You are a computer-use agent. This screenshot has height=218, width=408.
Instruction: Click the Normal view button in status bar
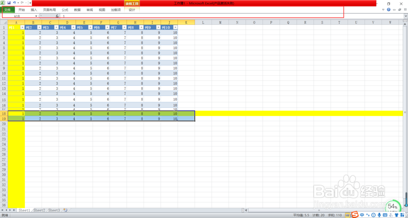(347, 215)
